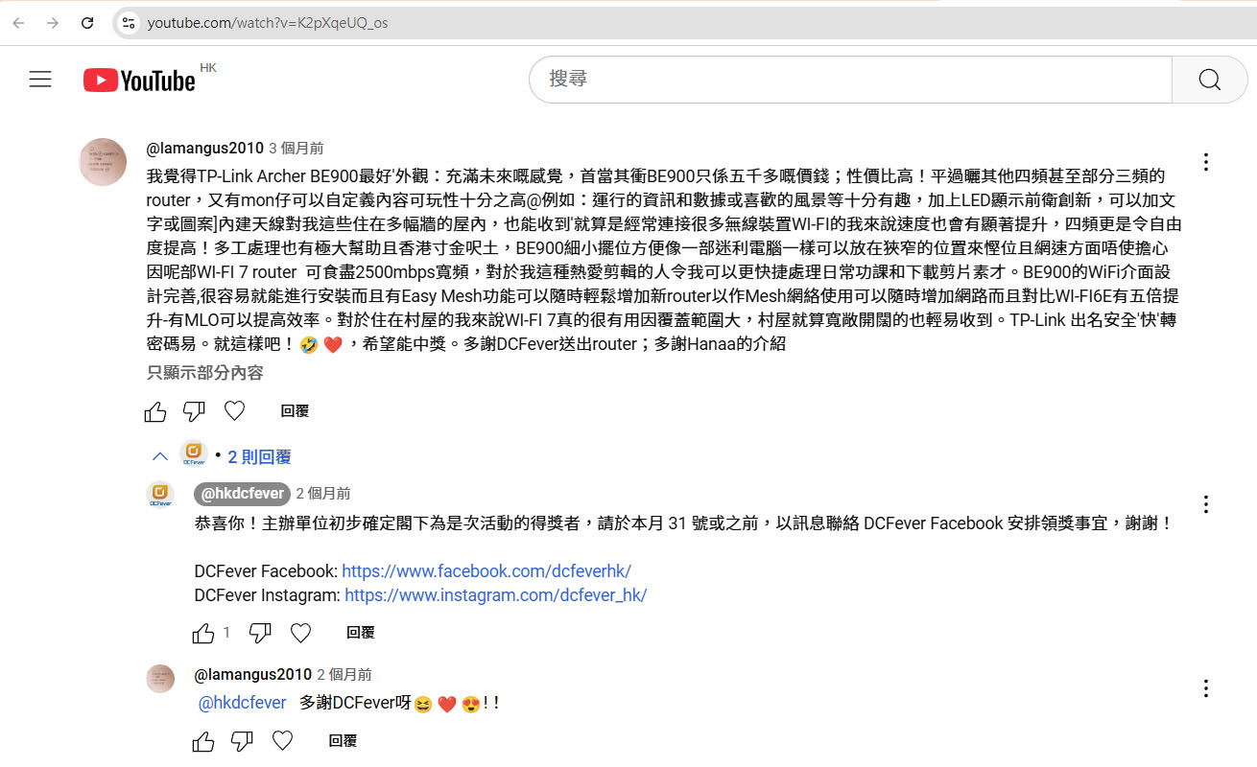Focus the 搜尋 search box
Image resolution: width=1257 pixels, height=767 pixels.
[850, 80]
